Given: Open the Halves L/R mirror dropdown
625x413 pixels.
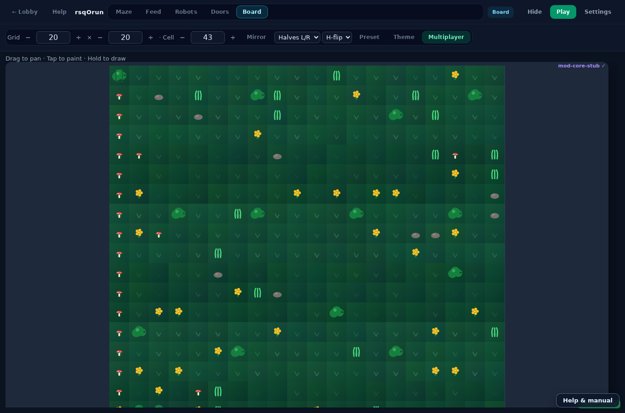Looking at the screenshot, I should (297, 37).
